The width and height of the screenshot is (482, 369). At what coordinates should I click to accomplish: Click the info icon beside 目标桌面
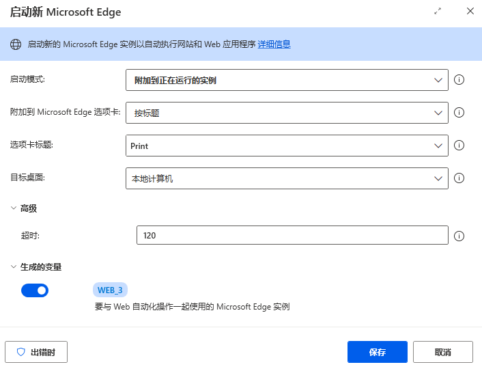click(x=459, y=178)
